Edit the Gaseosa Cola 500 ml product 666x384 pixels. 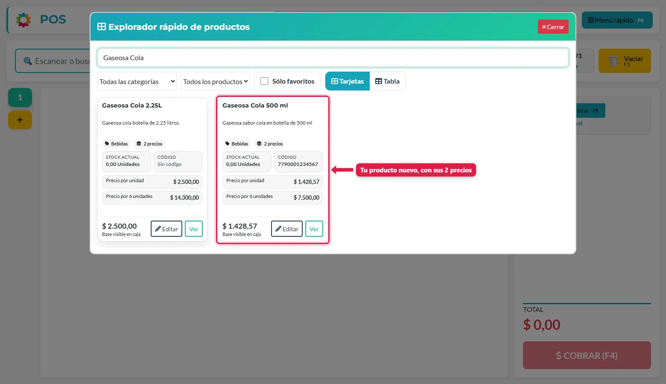[x=287, y=229]
